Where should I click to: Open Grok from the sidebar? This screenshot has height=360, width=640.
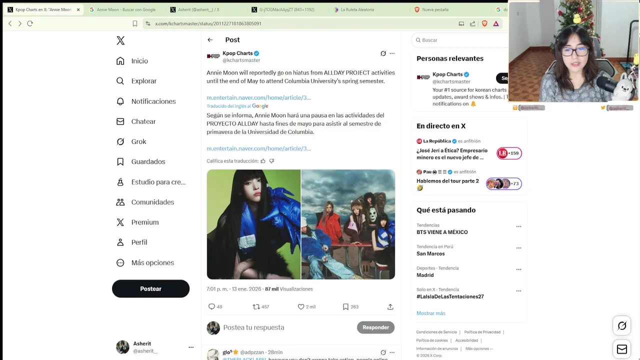[131, 141]
